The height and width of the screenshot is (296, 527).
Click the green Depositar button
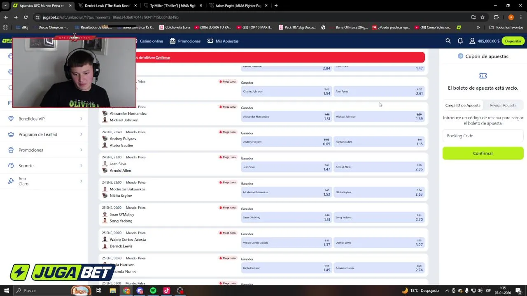513,41
